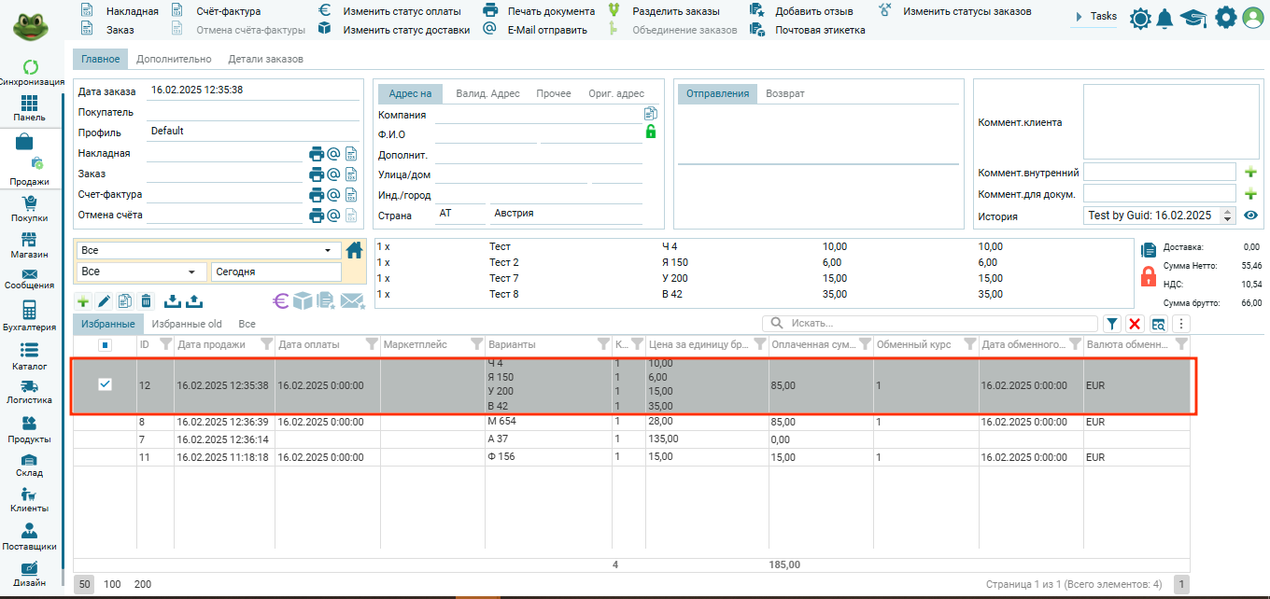
Task: Click the pencil edit order icon
Action: tap(104, 301)
